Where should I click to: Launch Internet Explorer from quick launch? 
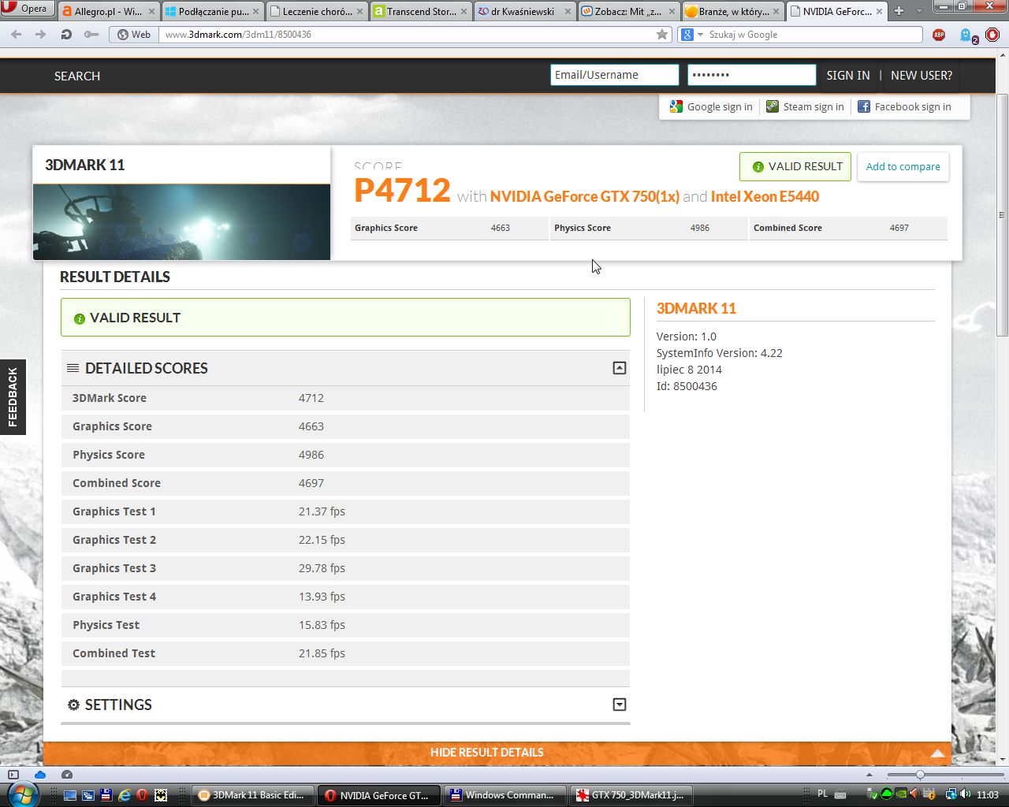[x=124, y=795]
